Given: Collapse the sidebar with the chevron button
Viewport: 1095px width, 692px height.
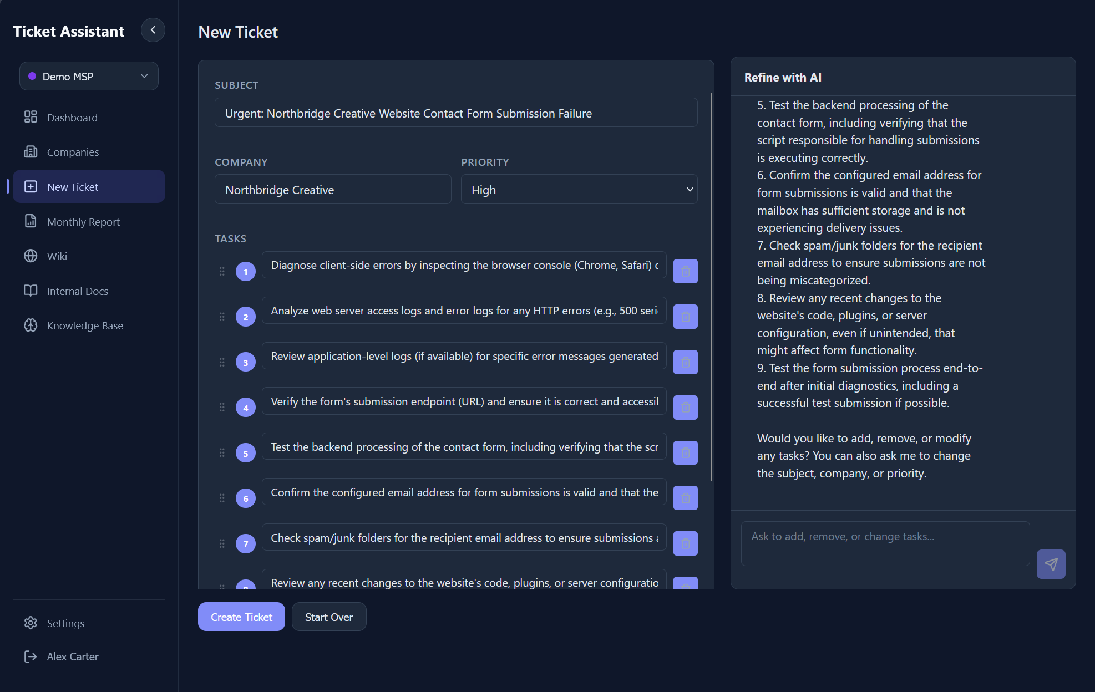Looking at the screenshot, I should click(153, 30).
